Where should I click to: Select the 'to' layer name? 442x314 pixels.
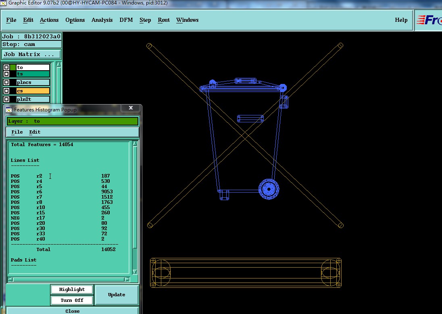pos(33,67)
